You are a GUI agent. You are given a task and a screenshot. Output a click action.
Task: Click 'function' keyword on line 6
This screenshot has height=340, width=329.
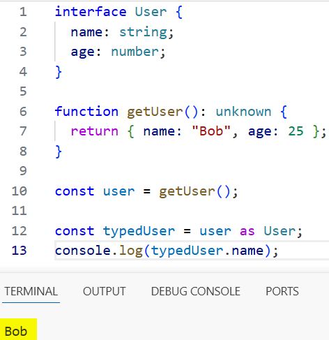[86, 111]
